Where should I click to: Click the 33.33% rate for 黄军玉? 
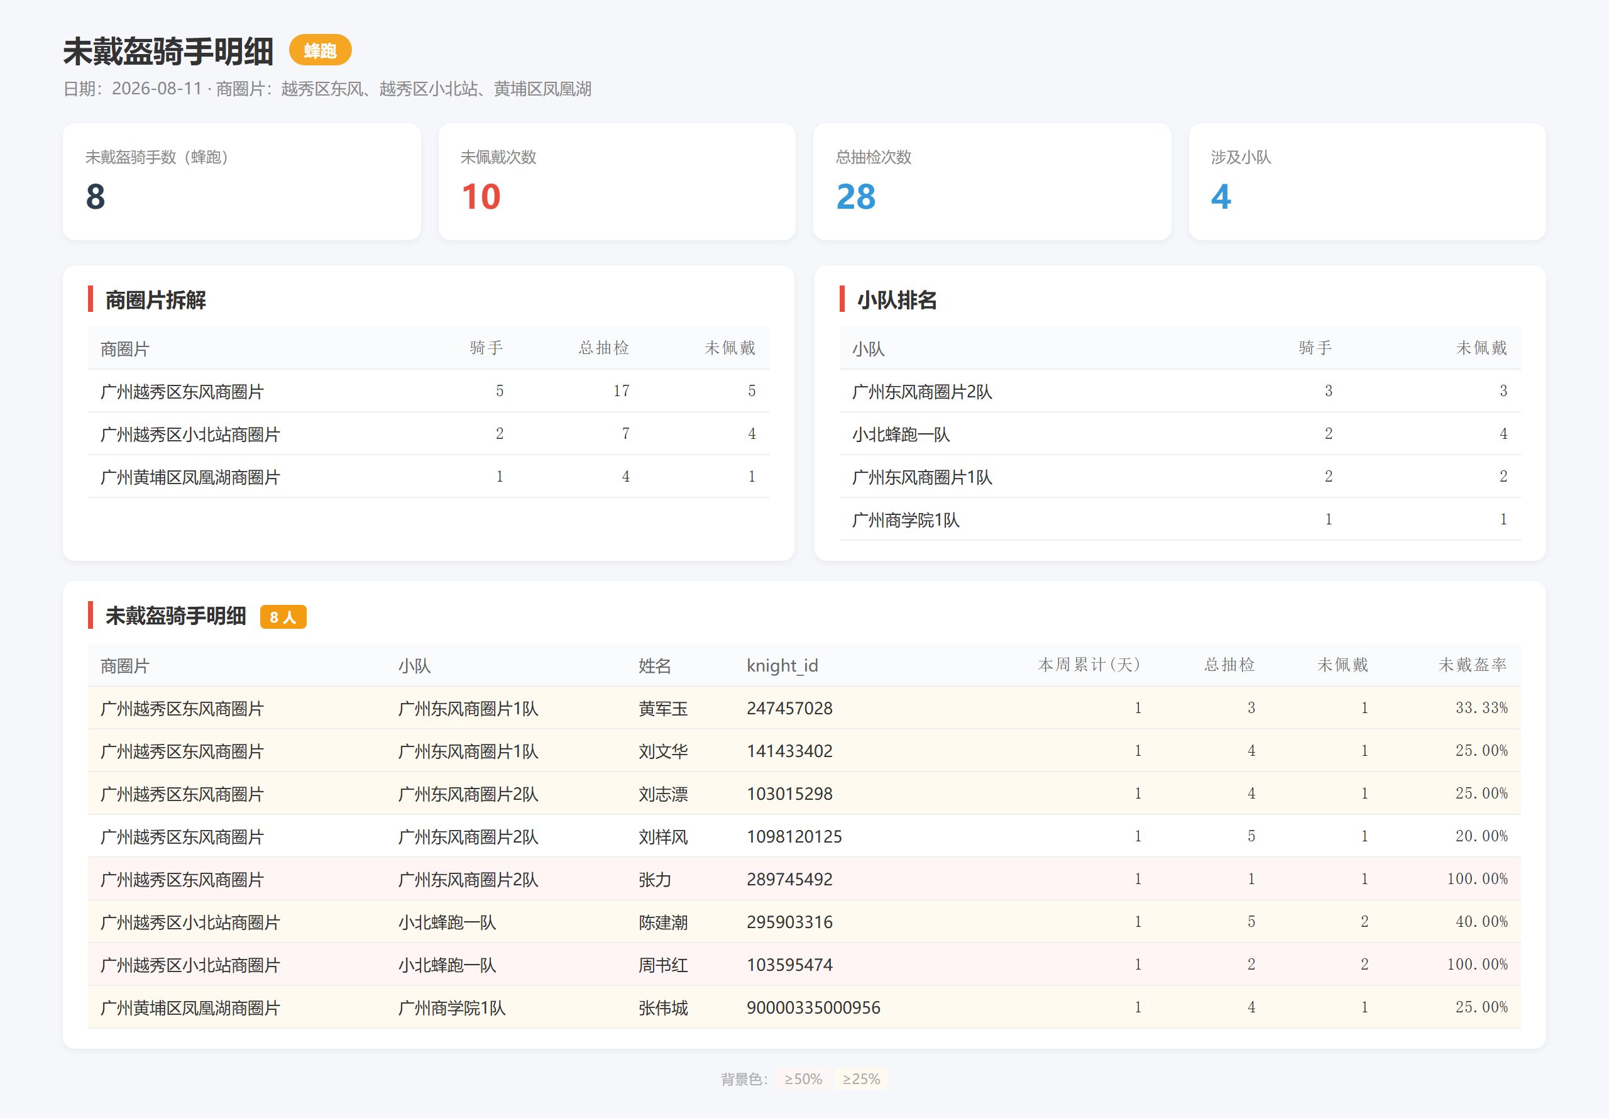click(x=1481, y=707)
